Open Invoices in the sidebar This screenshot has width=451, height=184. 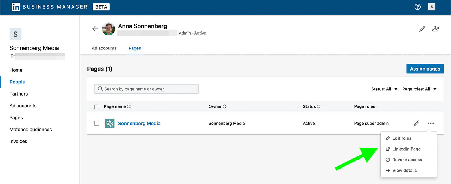click(x=18, y=141)
